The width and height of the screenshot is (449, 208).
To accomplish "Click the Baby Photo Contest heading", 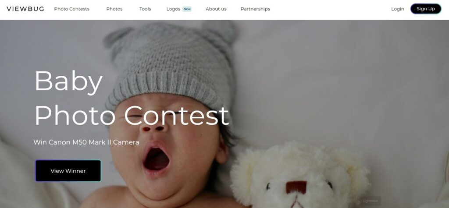I will pos(132,98).
